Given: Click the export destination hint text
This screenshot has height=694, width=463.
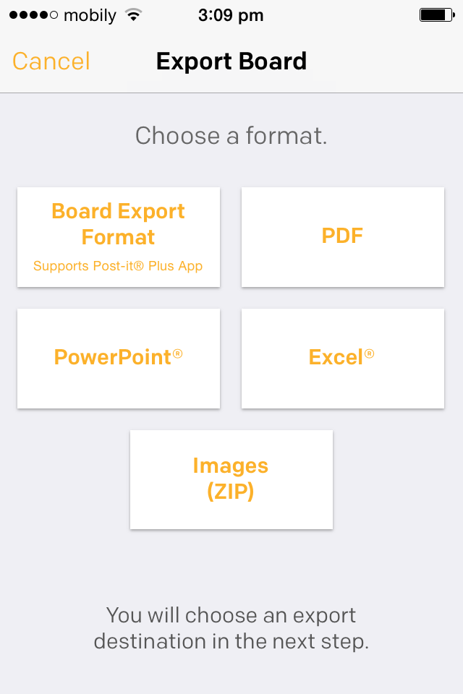Looking at the screenshot, I should click(x=231, y=628).
